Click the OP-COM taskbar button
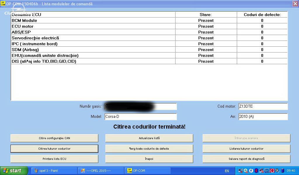The height and width of the screenshot is (175, 299). pos(147,171)
